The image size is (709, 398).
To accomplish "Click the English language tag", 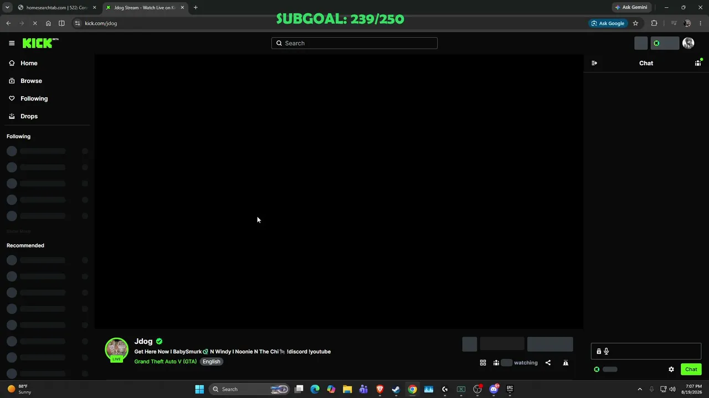I will (x=211, y=362).
